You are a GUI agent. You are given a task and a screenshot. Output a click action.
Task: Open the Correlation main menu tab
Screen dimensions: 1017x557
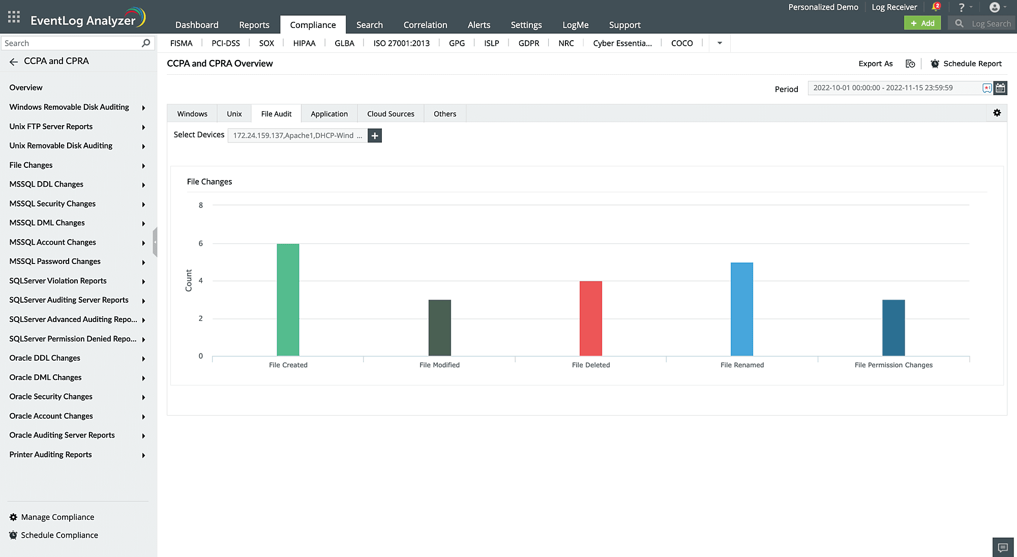click(425, 25)
